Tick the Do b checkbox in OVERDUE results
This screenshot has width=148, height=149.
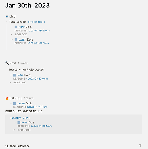15,103
